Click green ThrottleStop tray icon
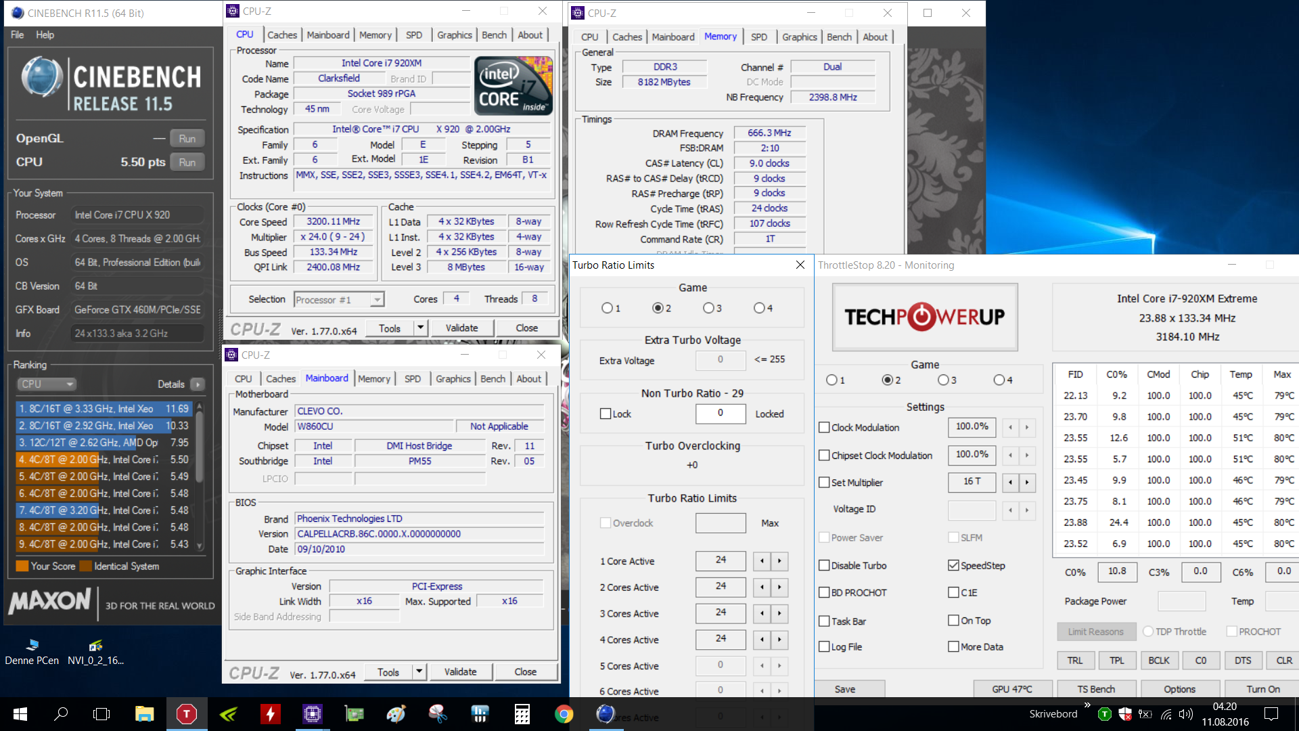This screenshot has height=731, width=1299. 1105,714
